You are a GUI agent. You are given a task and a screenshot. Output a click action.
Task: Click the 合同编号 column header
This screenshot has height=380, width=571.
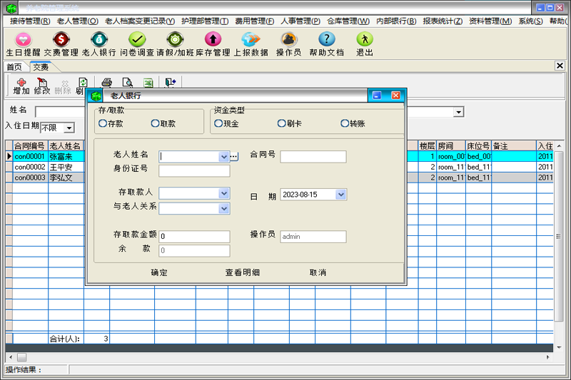pos(30,146)
